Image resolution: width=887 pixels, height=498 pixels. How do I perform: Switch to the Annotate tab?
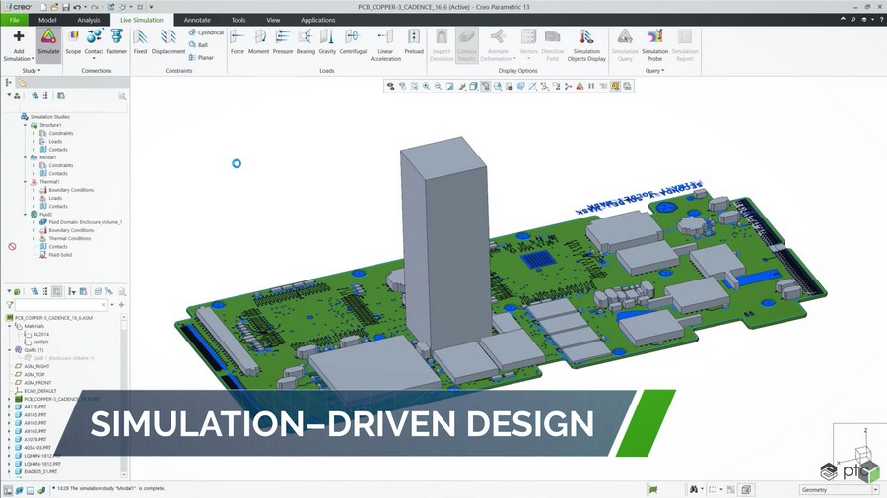point(197,20)
